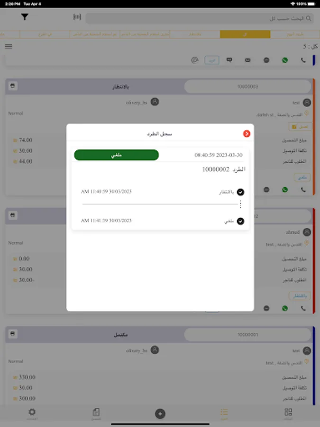Open WhatsApp for package 10000003
The width and height of the screenshot is (320, 427).
pyautogui.click(x=285, y=189)
